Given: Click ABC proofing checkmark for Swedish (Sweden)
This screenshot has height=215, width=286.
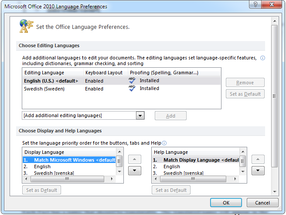Looking at the screenshot, I should coord(132,88).
